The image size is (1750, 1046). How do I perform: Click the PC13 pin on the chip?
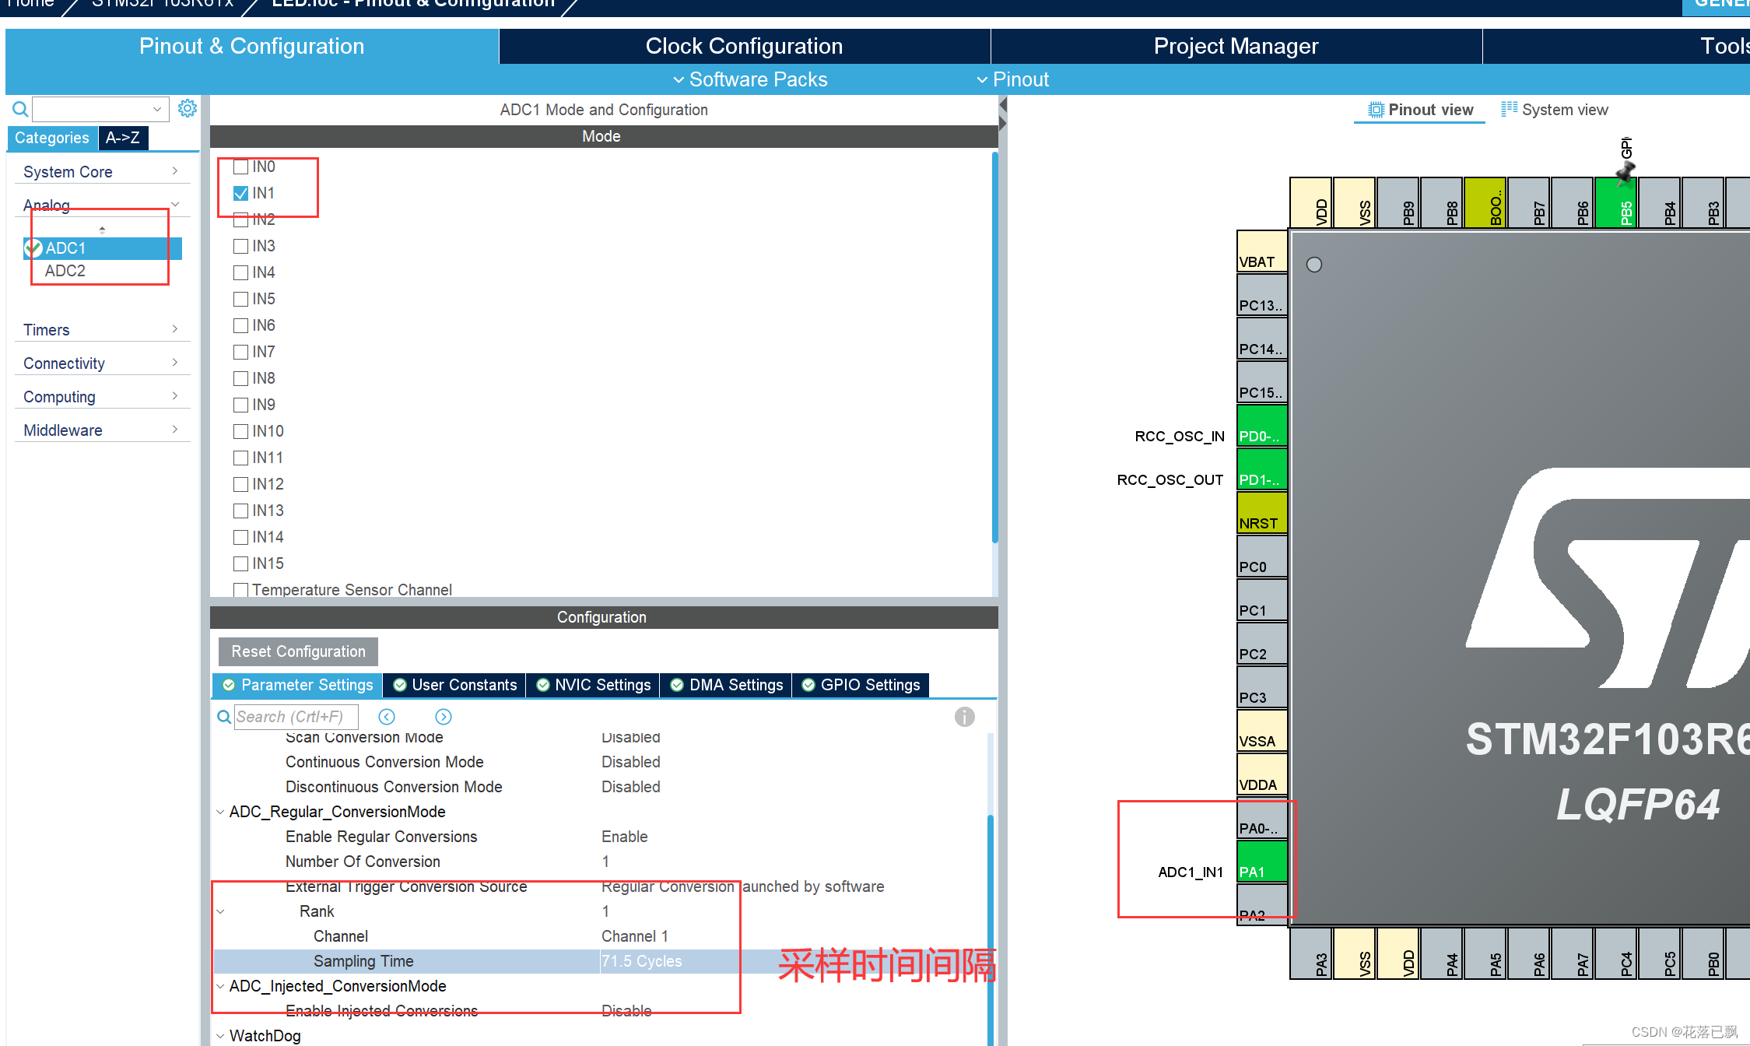pos(1262,295)
